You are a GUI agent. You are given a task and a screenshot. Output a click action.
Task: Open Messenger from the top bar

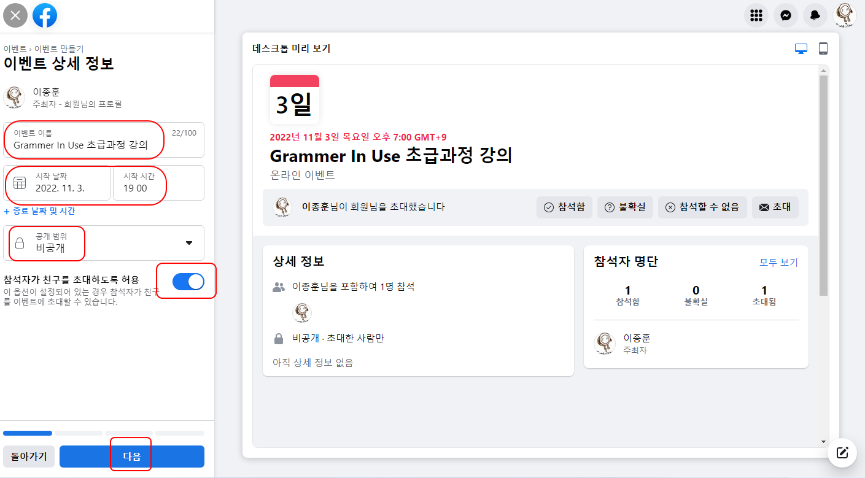(x=786, y=15)
